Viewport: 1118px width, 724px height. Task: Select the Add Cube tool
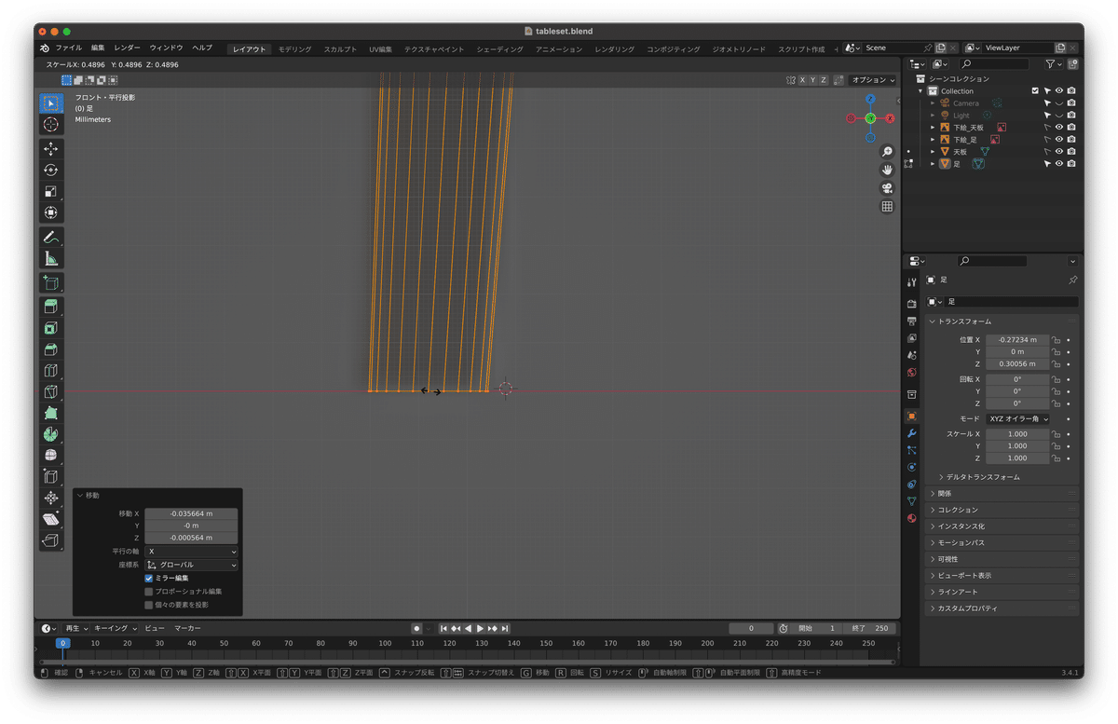pyautogui.click(x=50, y=283)
